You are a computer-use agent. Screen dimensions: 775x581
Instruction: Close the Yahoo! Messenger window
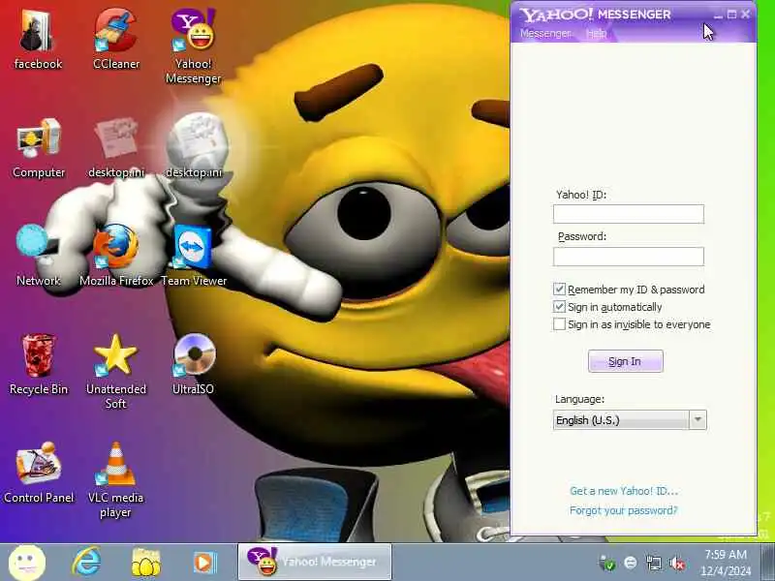click(746, 15)
